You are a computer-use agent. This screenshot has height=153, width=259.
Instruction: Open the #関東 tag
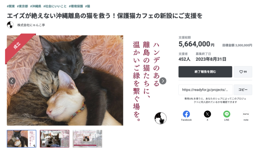pyautogui.click(x=11, y=6)
